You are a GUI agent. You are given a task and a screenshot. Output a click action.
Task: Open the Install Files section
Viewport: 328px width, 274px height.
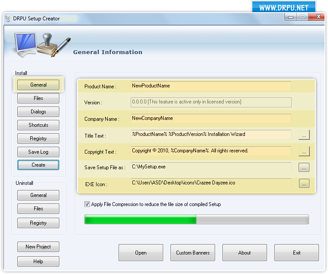point(38,98)
